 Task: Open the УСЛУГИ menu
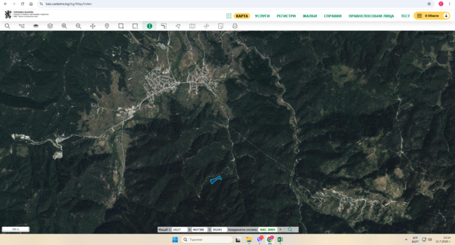[262, 16]
